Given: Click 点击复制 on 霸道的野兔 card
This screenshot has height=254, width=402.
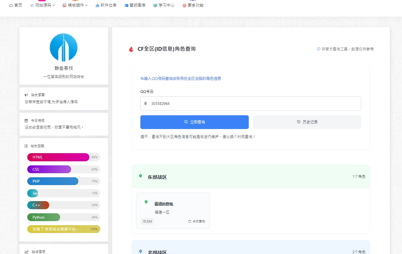Looking at the screenshot, I should pyautogui.click(x=196, y=221).
